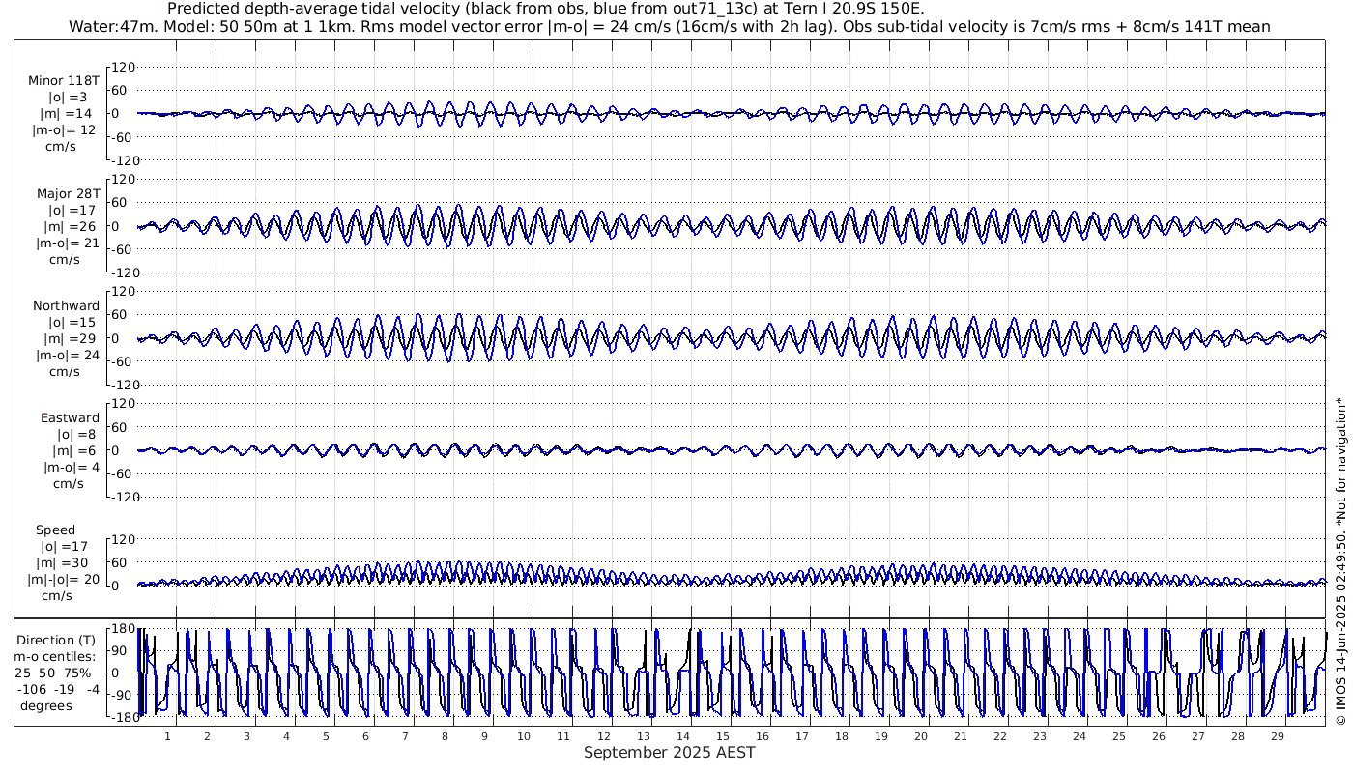Click the "Eastward" panel label
The image size is (1353, 773).
[70, 418]
